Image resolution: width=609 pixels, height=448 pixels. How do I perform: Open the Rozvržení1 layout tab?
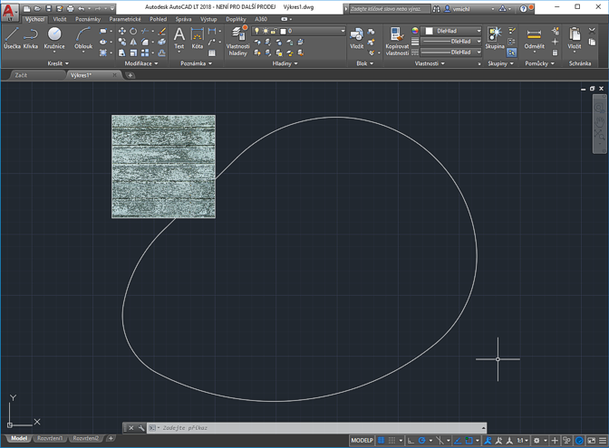coord(50,438)
